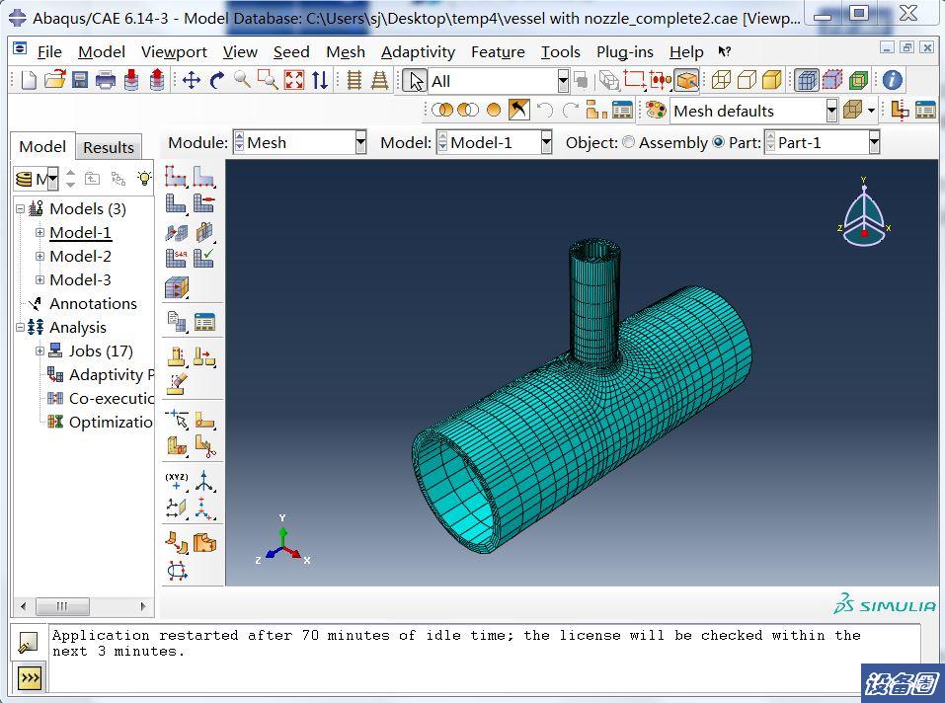Select the Part object radio button
This screenshot has height=703, width=945.
(719, 142)
